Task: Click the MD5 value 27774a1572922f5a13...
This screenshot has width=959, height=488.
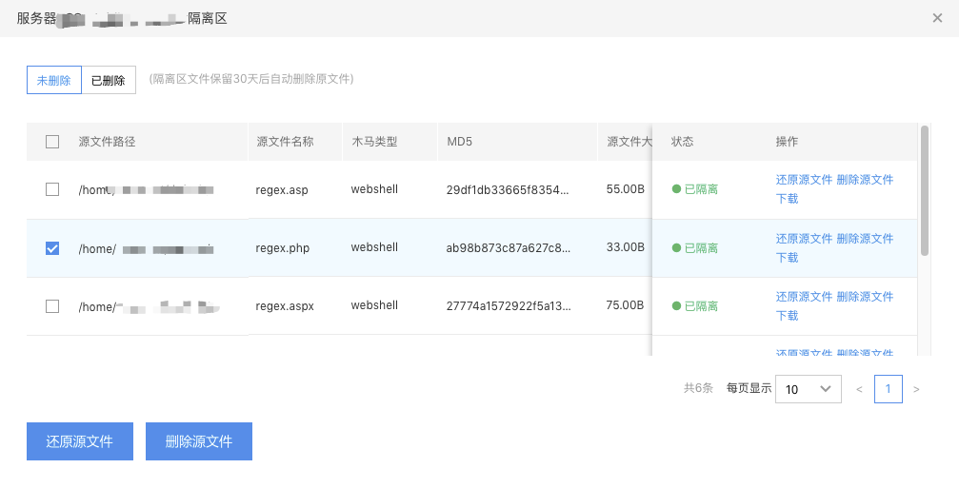Action: pos(509,306)
